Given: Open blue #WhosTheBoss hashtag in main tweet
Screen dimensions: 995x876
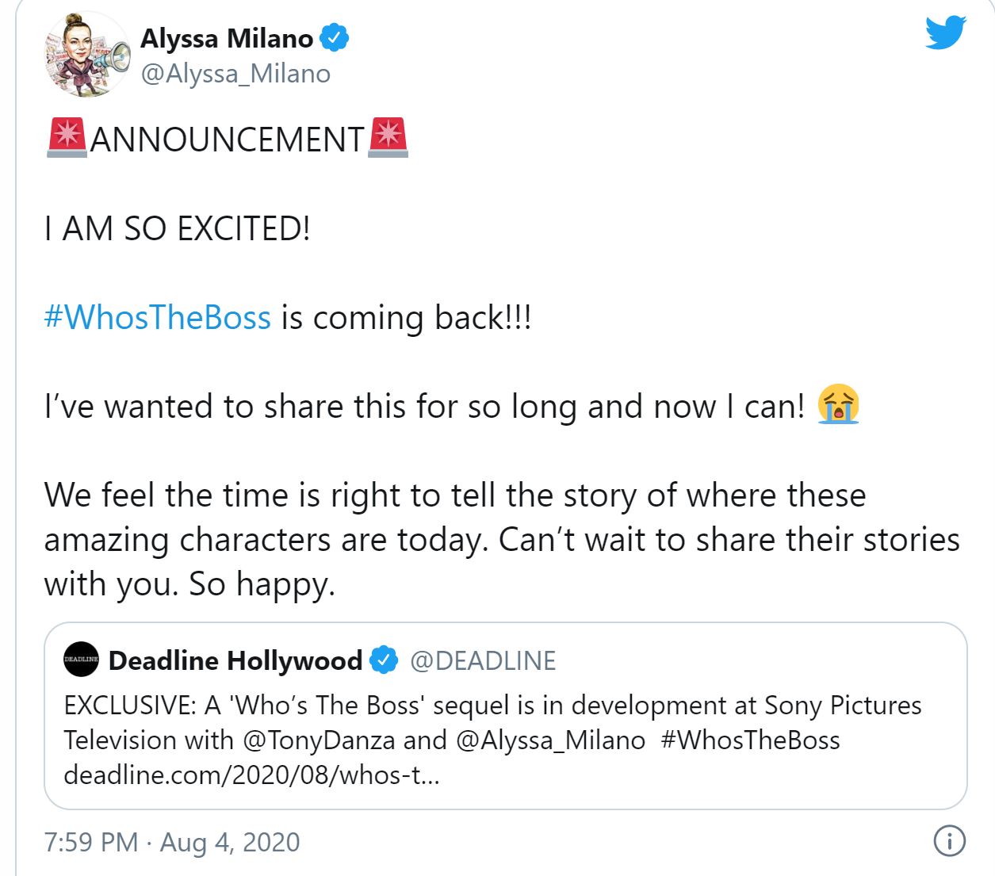Looking at the screenshot, I should (158, 317).
